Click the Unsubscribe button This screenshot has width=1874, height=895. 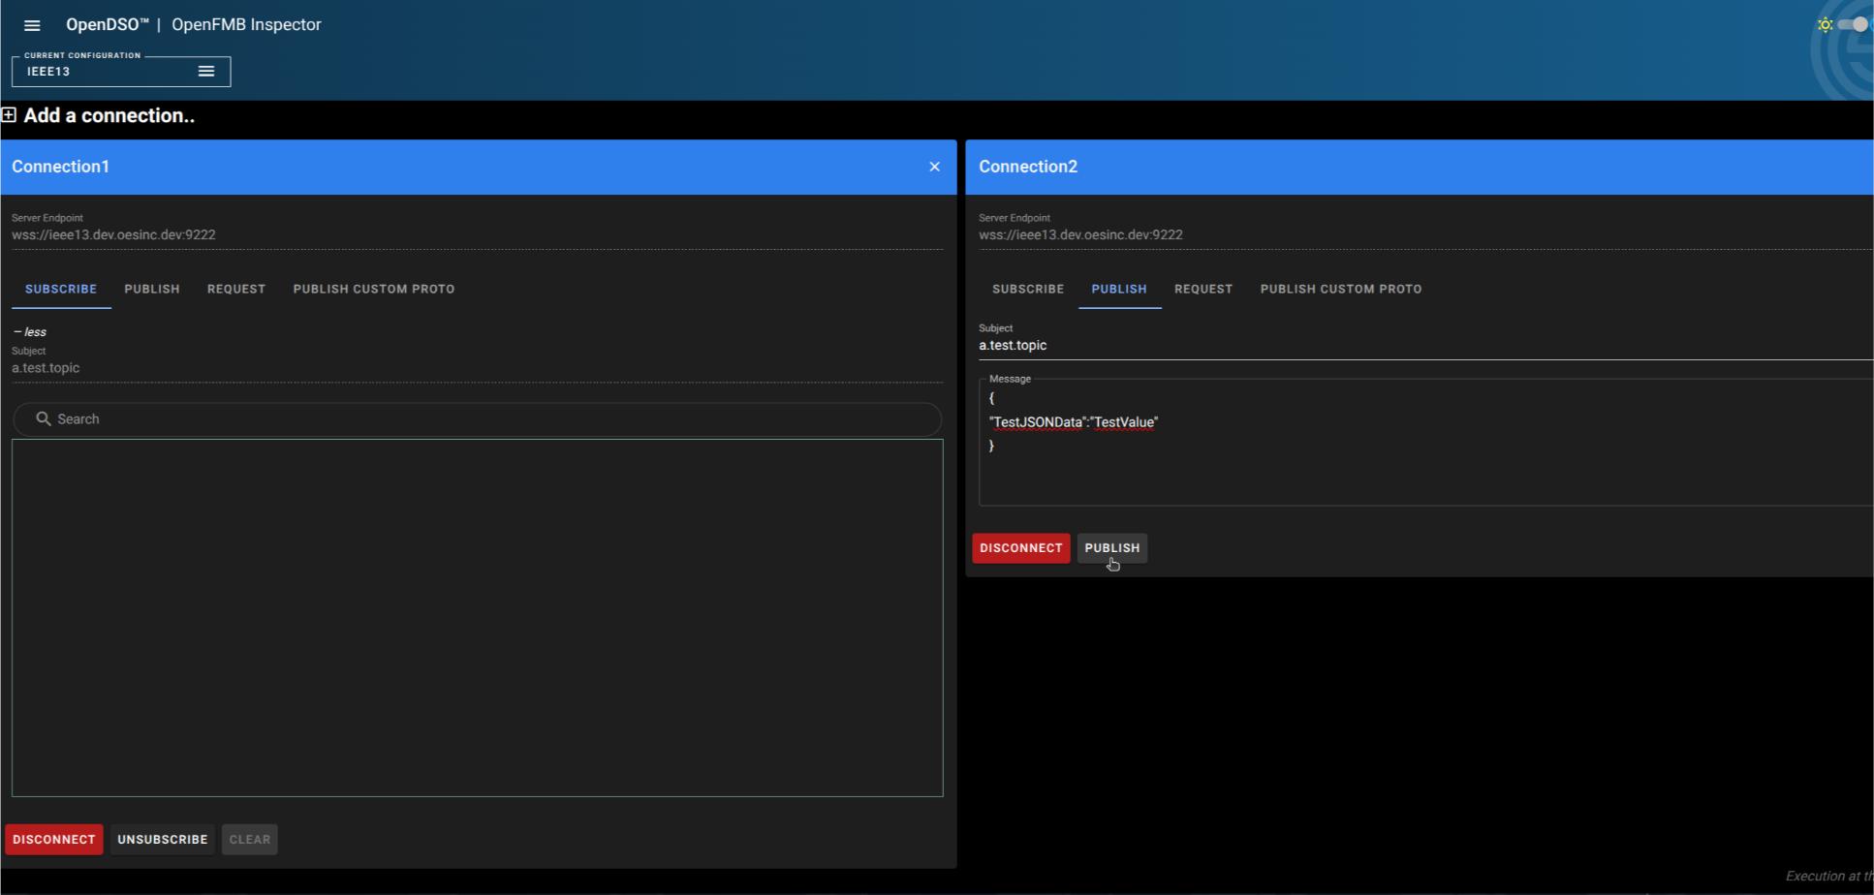point(163,840)
